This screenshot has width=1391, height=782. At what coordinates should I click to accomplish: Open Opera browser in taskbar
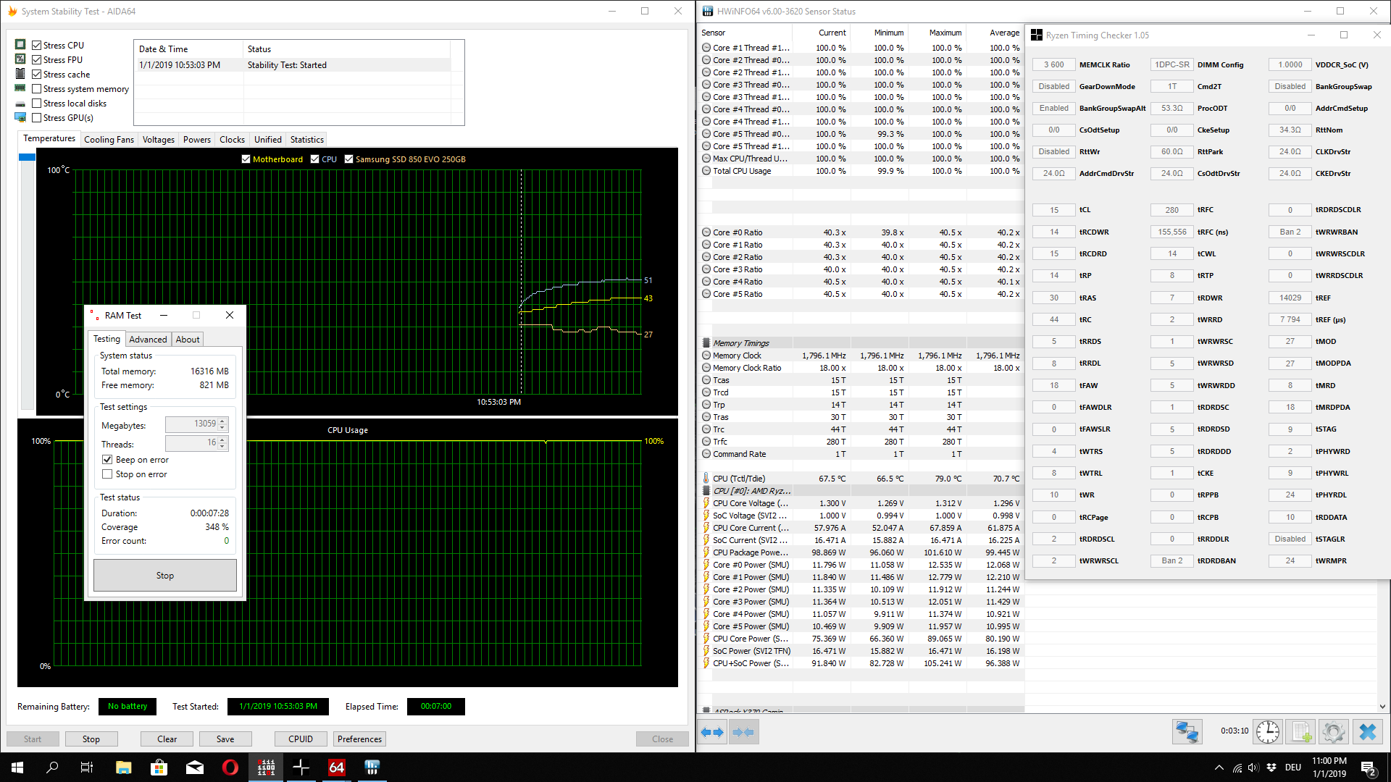pos(230,768)
